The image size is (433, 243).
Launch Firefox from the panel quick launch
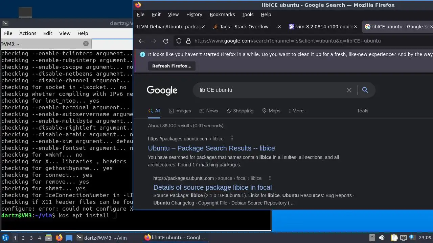tap(59, 238)
